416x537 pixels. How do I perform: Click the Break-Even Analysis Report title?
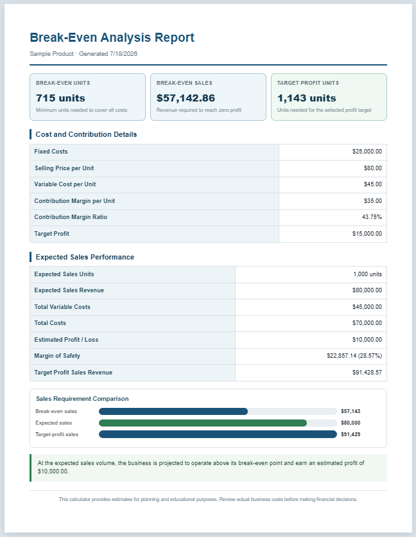point(112,37)
